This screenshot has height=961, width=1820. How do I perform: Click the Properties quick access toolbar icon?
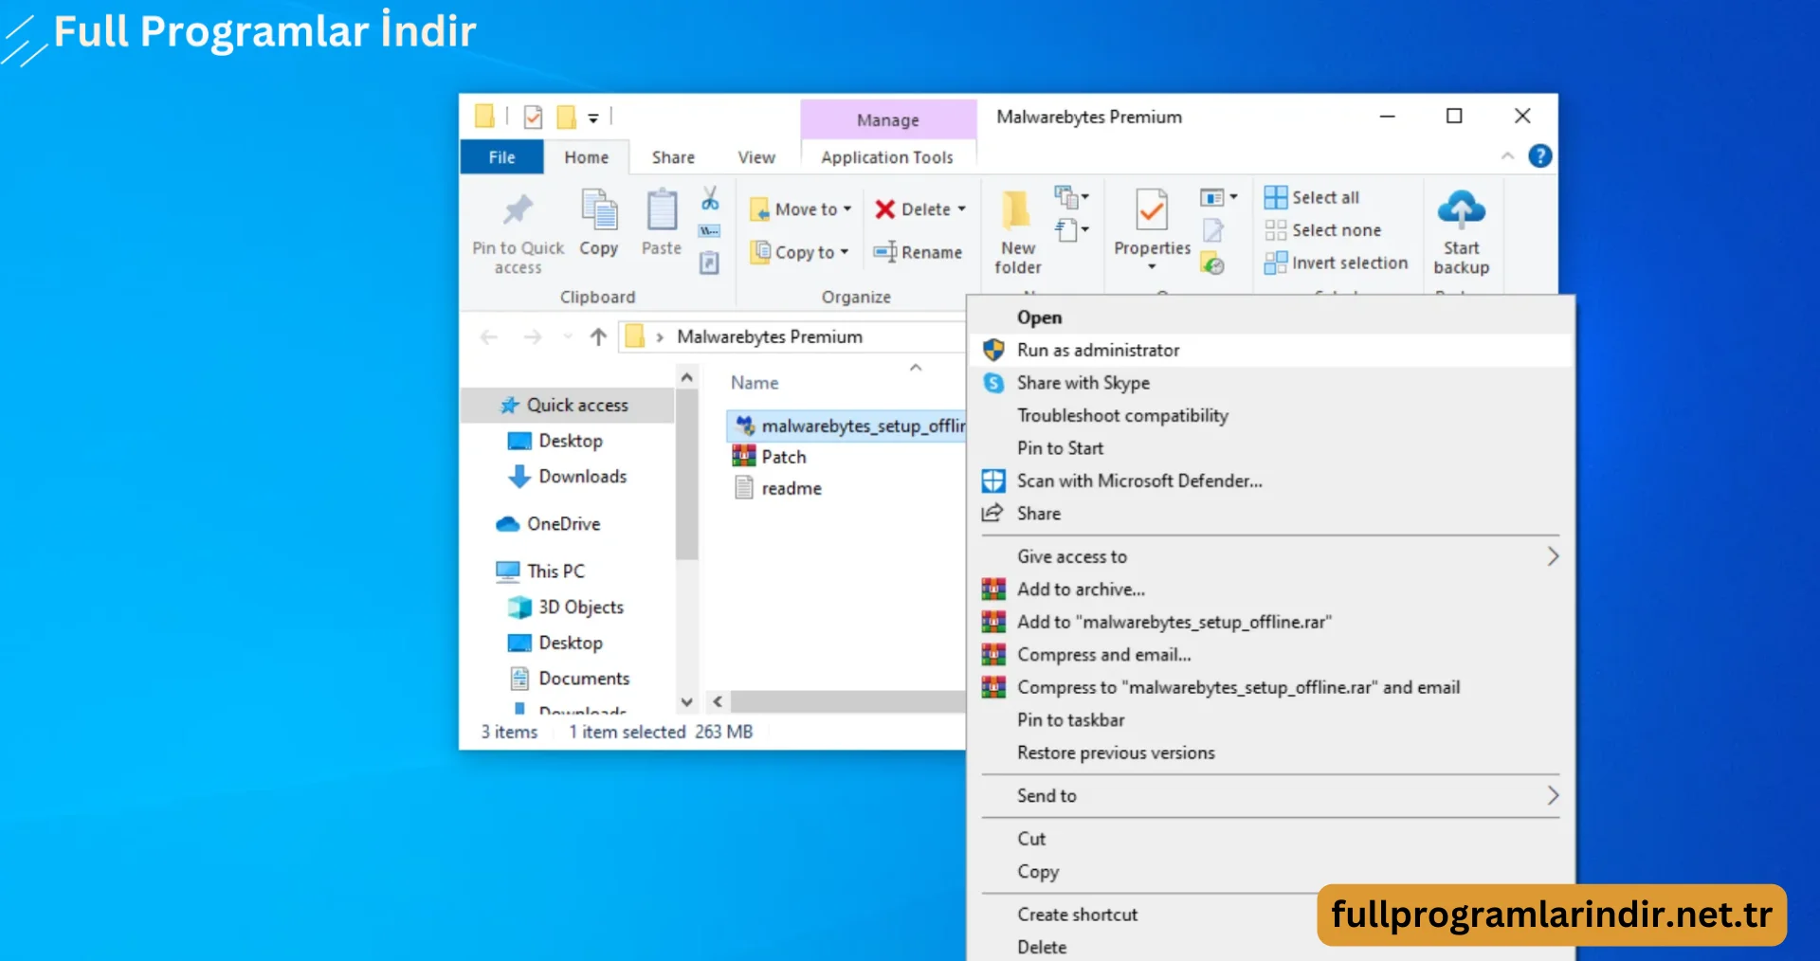[533, 117]
